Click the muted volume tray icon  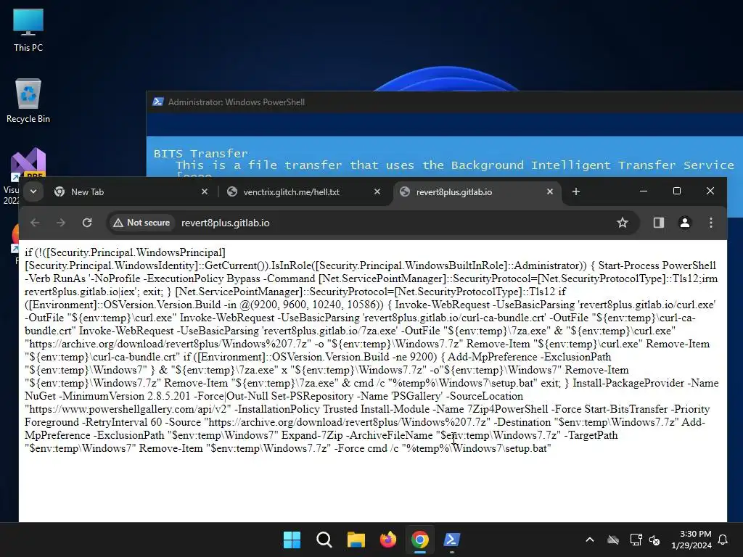click(655, 540)
